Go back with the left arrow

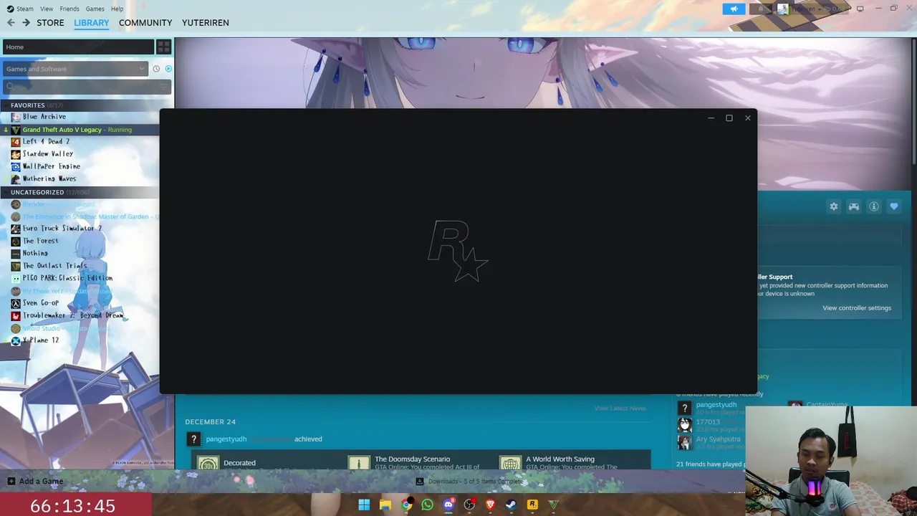pos(11,22)
